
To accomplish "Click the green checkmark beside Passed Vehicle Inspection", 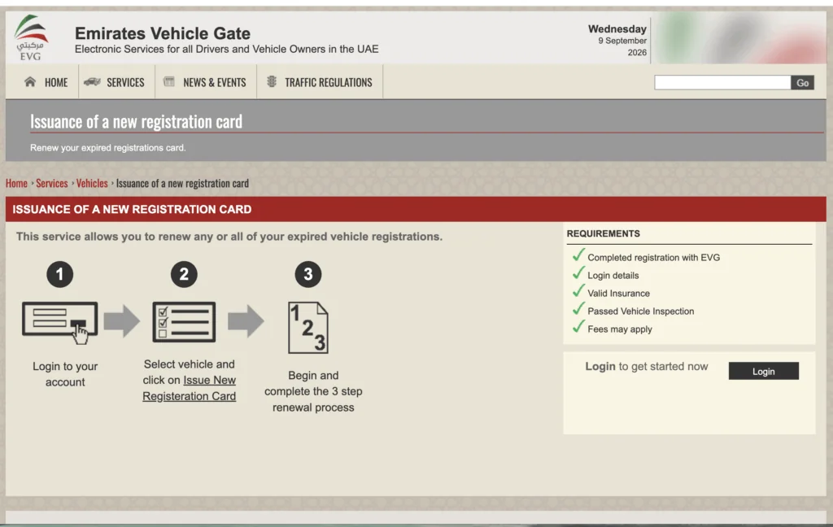I will point(578,309).
